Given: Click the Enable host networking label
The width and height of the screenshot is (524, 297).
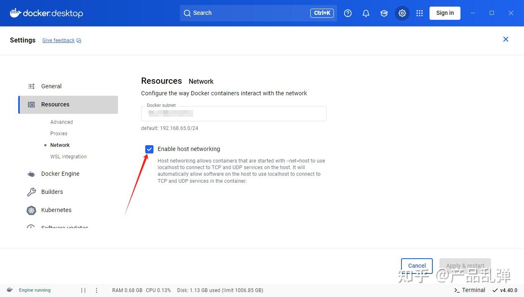Looking at the screenshot, I should 189,149.
